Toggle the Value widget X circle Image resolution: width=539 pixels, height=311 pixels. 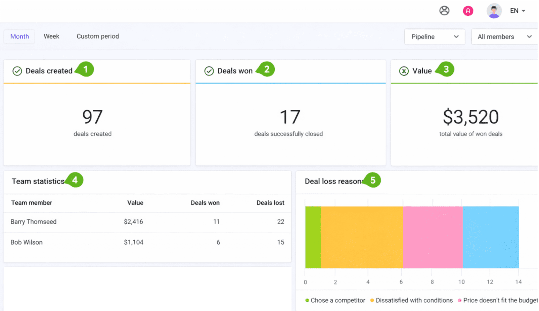click(x=404, y=71)
